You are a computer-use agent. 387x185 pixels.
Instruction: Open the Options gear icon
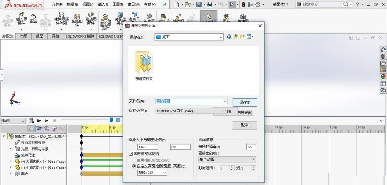pyautogui.click(x=258, y=4)
